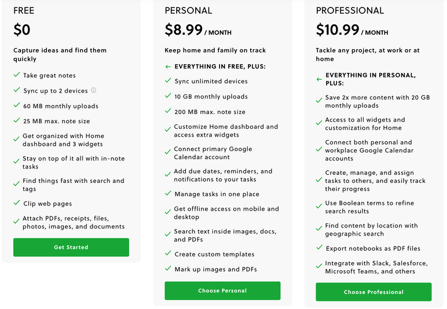The width and height of the screenshot is (447, 309).
Task: Click the checkmark beside Sync unlimited devices
Action: click(168, 80)
